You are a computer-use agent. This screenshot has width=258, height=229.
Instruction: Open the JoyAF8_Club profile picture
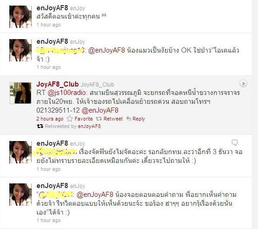21,93
